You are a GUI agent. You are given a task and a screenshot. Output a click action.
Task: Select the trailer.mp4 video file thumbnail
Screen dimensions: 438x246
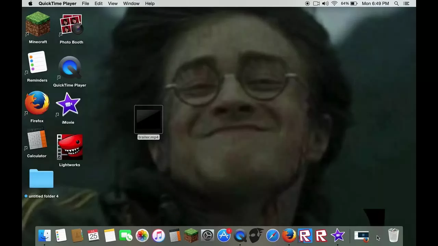pos(149,119)
